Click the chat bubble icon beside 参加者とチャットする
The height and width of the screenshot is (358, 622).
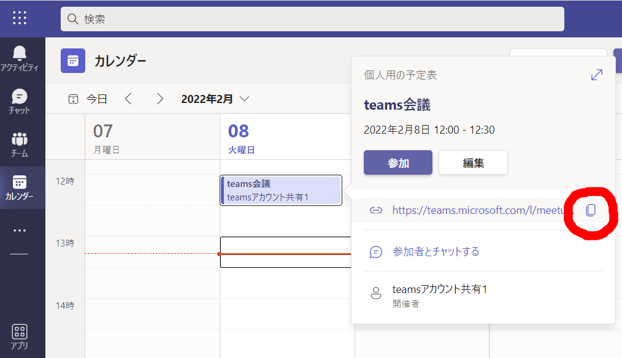(375, 252)
